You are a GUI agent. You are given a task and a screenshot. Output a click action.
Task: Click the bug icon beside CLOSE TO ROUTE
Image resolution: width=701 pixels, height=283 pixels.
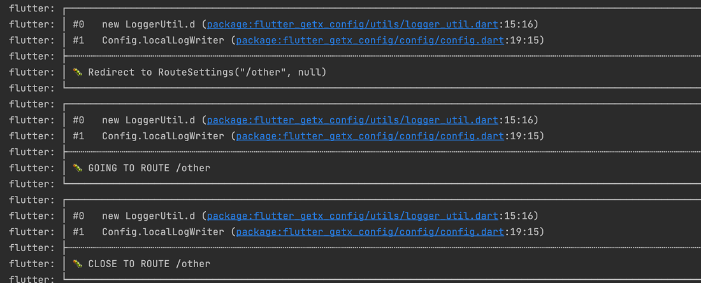coord(78,264)
